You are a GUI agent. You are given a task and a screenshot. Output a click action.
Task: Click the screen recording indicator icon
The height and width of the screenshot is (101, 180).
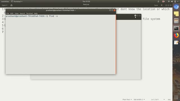163,1
